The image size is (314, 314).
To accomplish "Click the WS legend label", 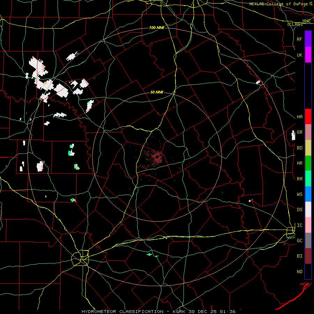I will click(x=299, y=194).
